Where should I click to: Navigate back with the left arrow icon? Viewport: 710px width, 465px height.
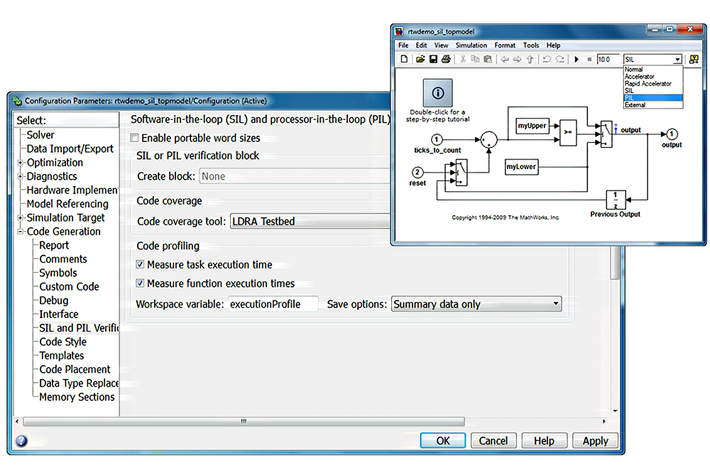[x=504, y=59]
